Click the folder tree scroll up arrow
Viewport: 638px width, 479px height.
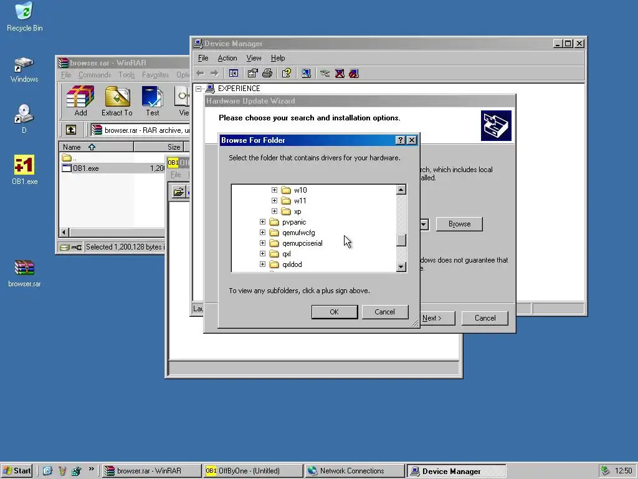[401, 190]
